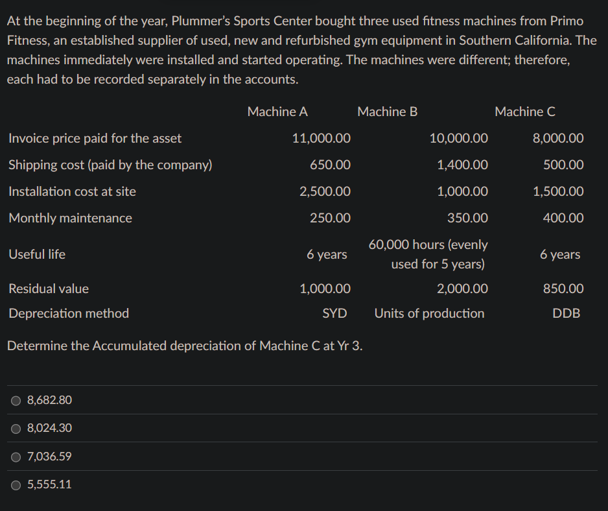Select the 8,682.80 answer option

coord(49,400)
